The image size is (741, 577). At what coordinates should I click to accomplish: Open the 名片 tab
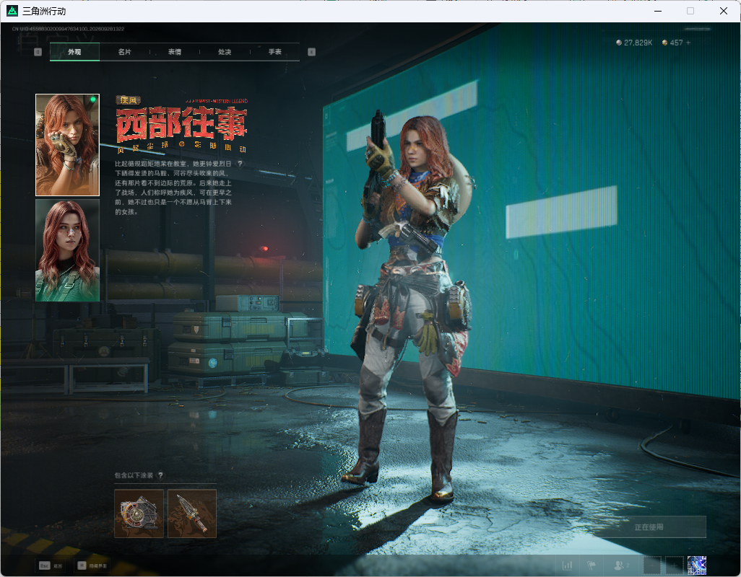[x=125, y=52]
